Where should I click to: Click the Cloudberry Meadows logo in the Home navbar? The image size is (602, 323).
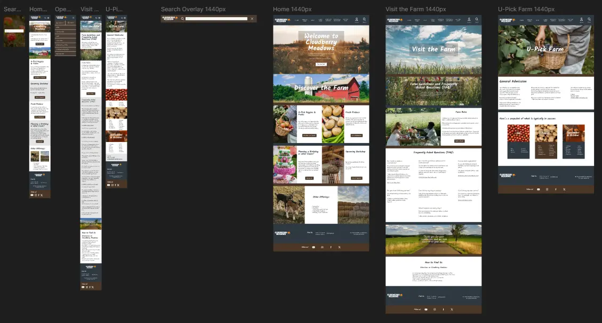point(281,19)
